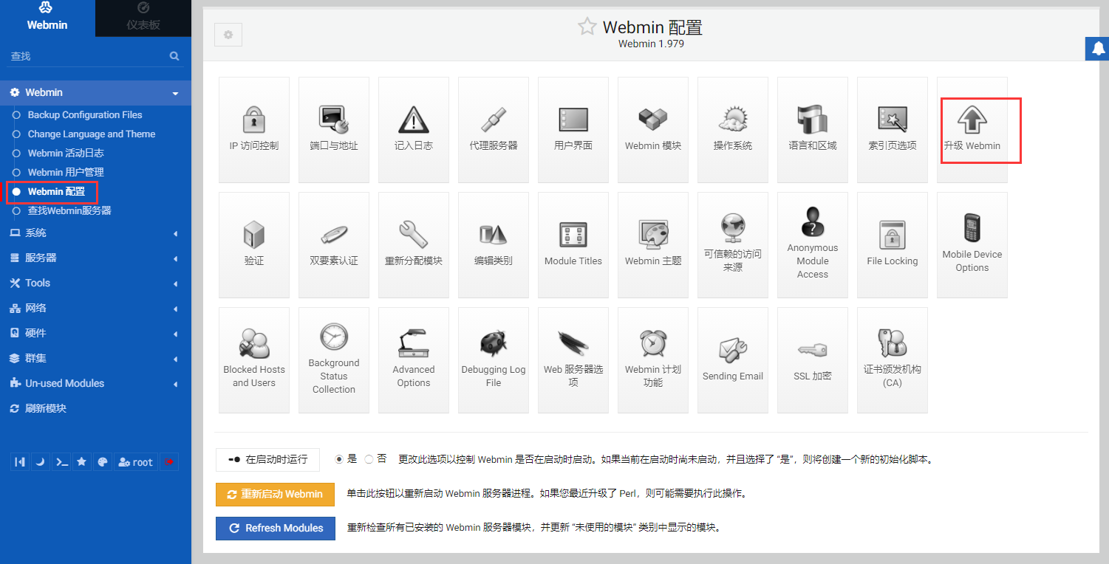Viewport: 1109px width, 564px height.
Task: Open the Web 服务器选项 tile
Action: coord(573,360)
